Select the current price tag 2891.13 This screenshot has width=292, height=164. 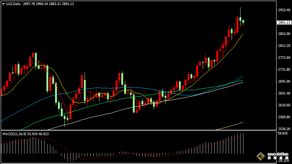tap(284, 22)
